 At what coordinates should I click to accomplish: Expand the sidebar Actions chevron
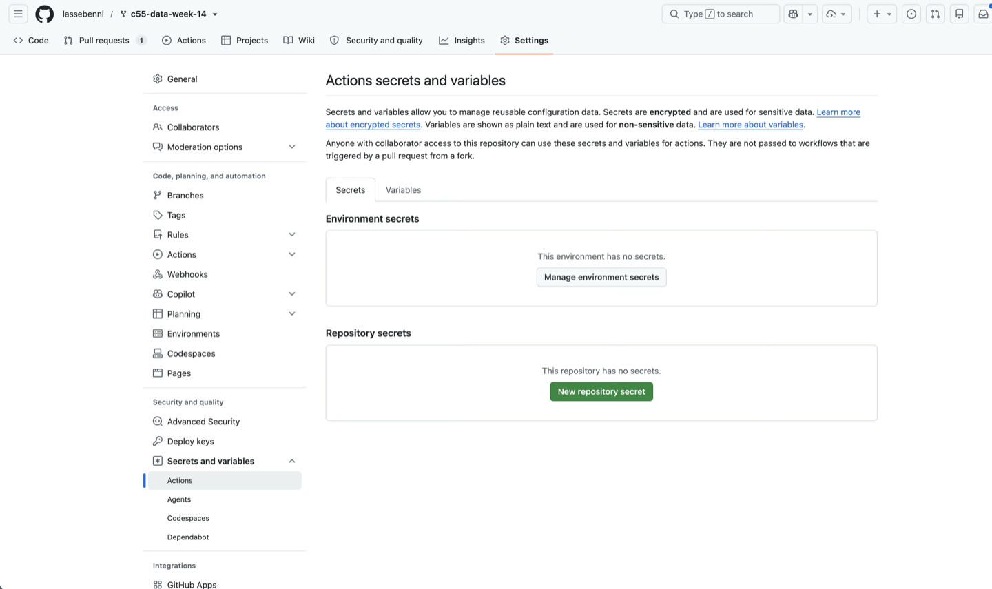[x=292, y=255]
